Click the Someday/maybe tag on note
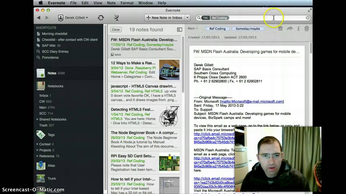The height and width of the screenshot is (194, 346). pyautogui.click(x=248, y=29)
